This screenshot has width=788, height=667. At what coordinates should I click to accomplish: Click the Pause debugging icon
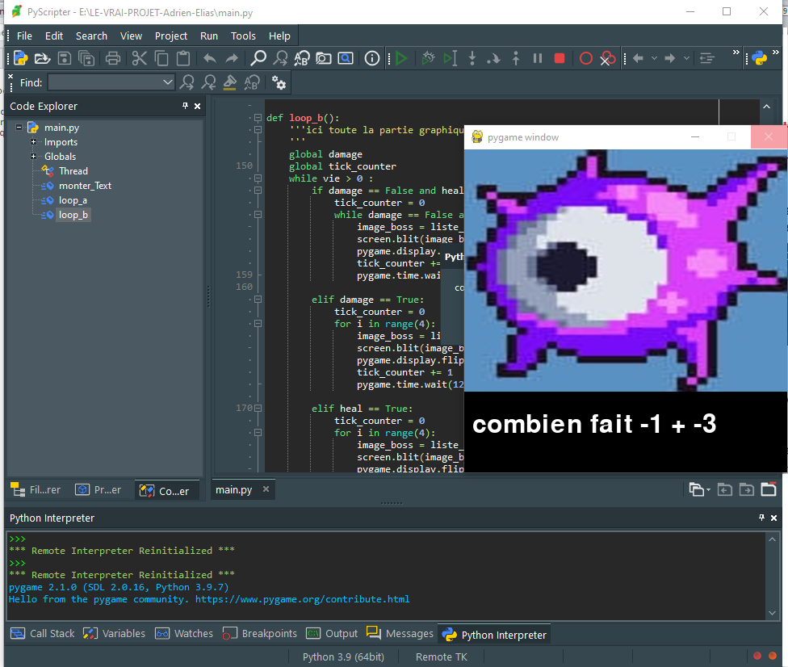click(x=538, y=58)
